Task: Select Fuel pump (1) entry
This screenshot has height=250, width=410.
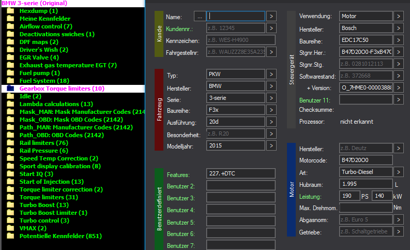Action: [40, 73]
